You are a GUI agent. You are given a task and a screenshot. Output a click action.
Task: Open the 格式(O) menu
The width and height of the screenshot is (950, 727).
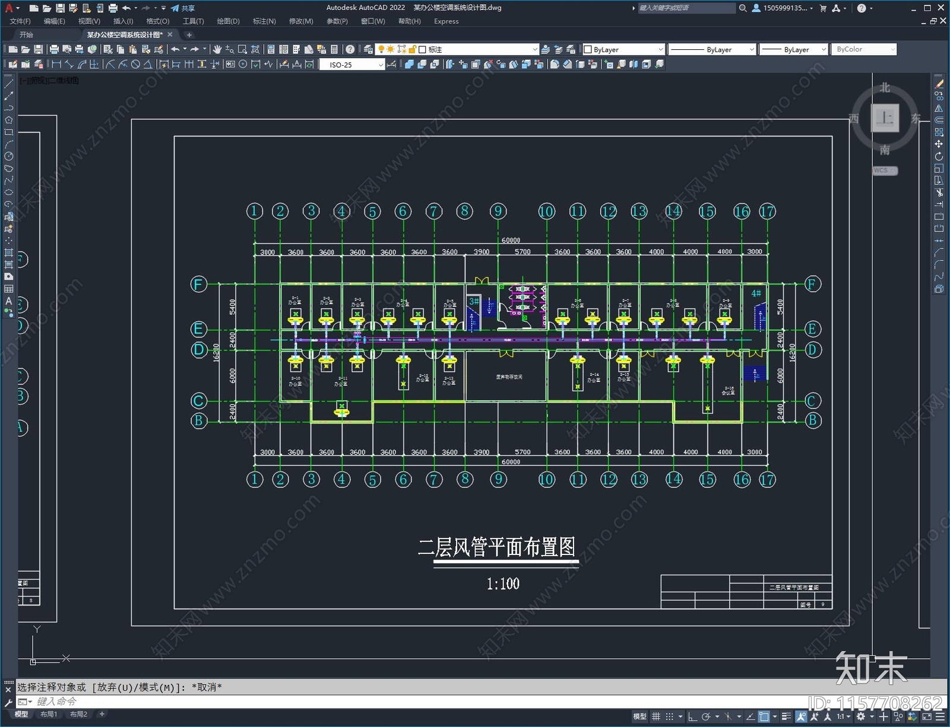point(157,21)
